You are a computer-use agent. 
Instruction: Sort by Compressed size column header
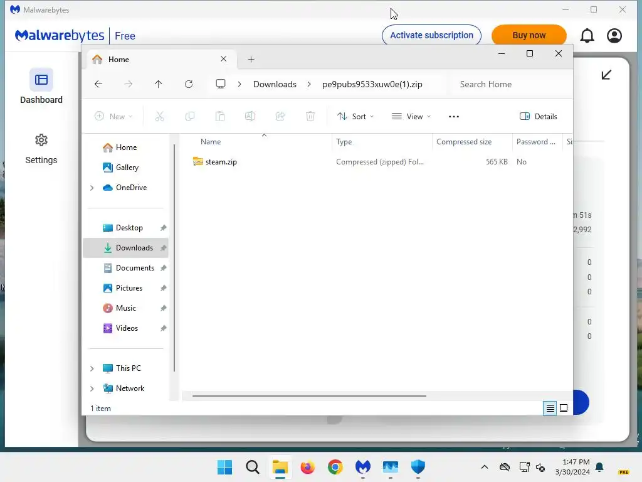(472, 142)
